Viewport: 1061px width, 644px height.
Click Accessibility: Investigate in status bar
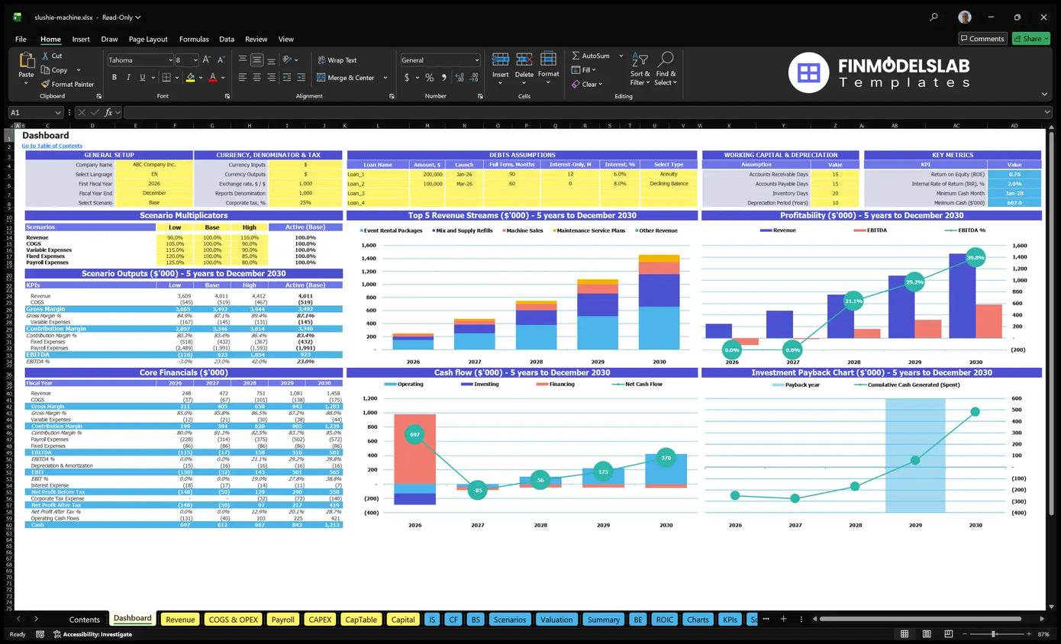tap(92, 634)
